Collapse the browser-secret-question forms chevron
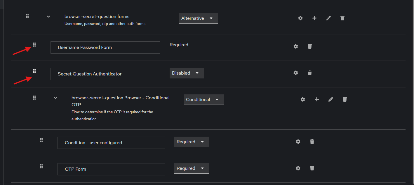The height and width of the screenshot is (185, 414). pos(48,17)
